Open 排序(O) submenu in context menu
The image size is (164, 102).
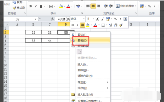pos(90,88)
